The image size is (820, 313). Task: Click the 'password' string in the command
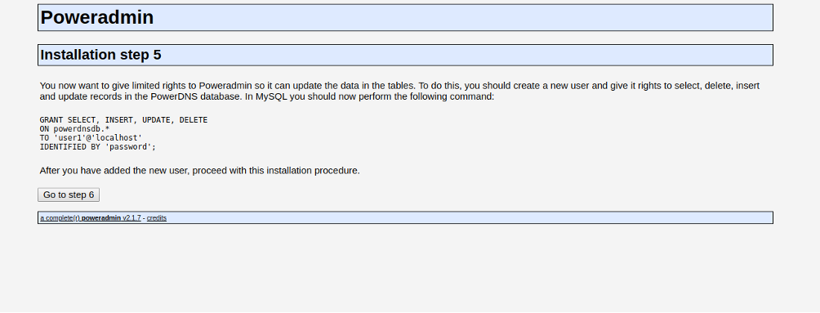pyautogui.click(x=130, y=147)
